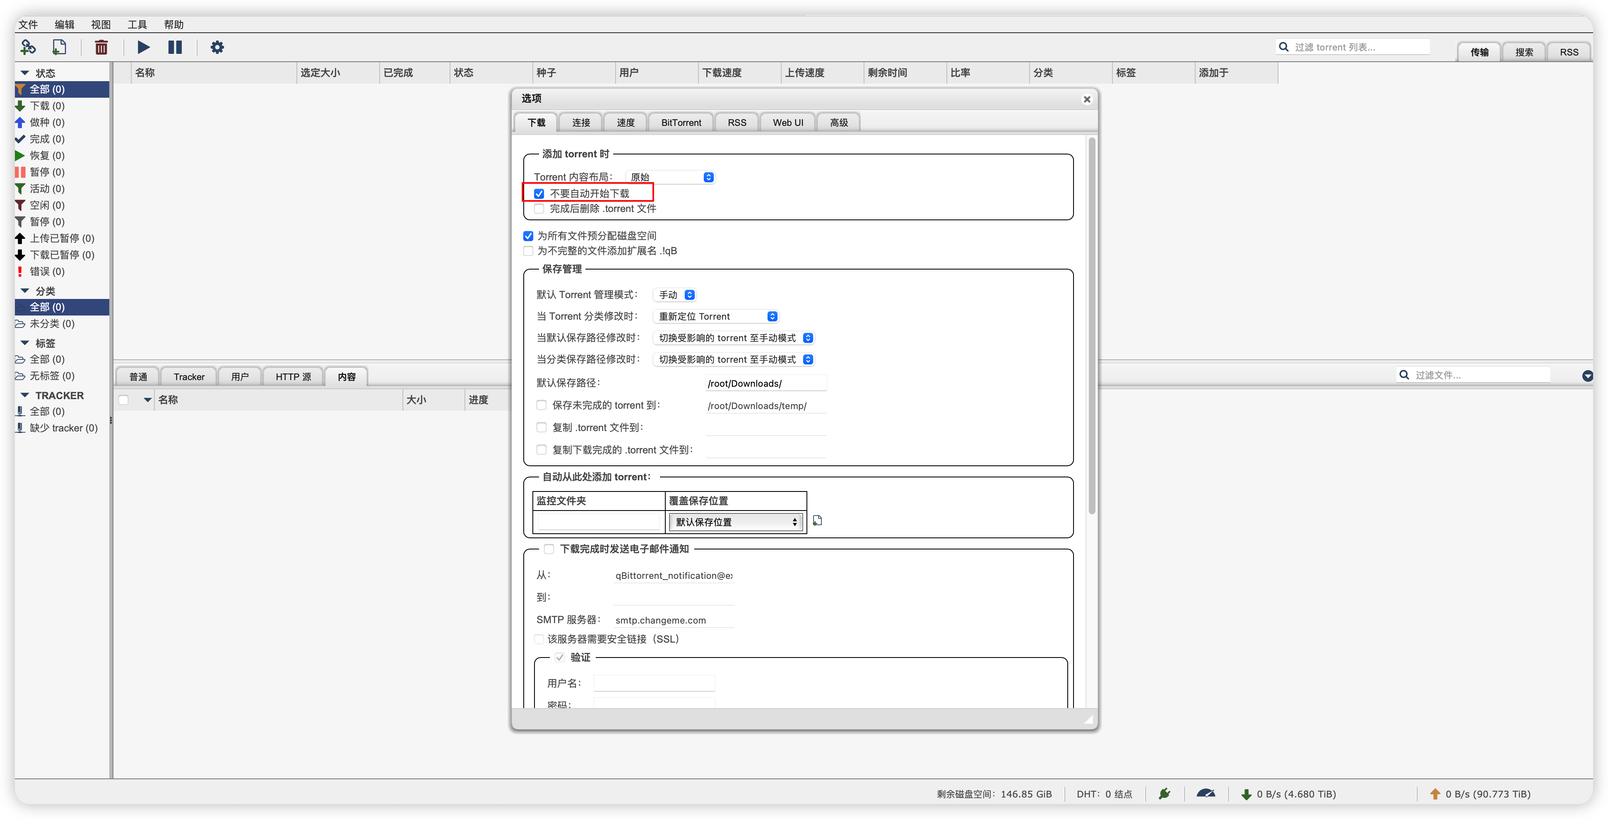The width and height of the screenshot is (1608, 819).
Task: Open 当 Torrent 分类修改时 dropdown
Action: click(x=716, y=316)
